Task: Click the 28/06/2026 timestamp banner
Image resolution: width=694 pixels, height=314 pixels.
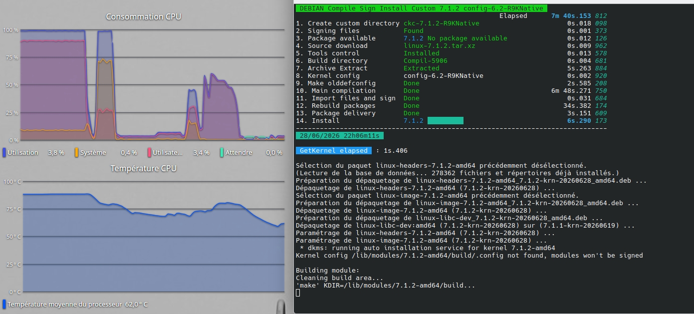Action: [x=339, y=135]
